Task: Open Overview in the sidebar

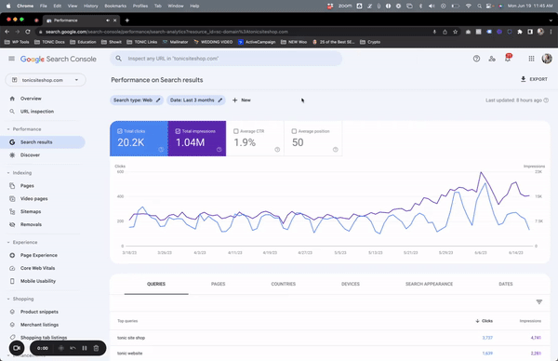Action: (x=31, y=99)
